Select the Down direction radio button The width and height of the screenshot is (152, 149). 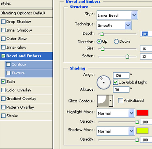[116, 42]
